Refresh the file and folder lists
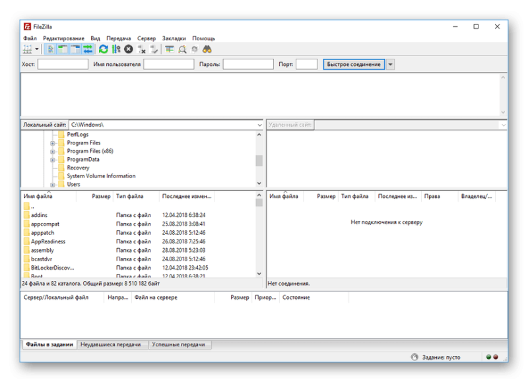The width and height of the screenshot is (528, 382). (103, 49)
